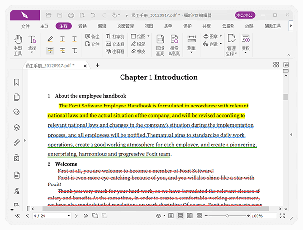Expand the left navigation panel arrow

pos(25,140)
